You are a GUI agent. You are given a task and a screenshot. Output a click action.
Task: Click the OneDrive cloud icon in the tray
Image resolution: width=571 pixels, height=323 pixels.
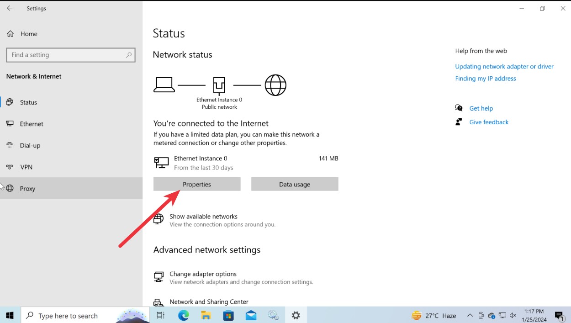491,315
